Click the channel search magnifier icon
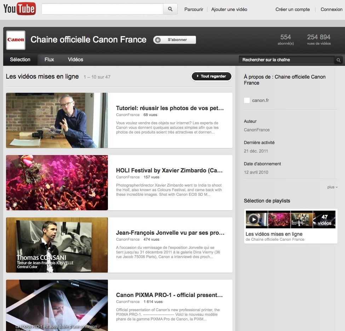Image resolution: width=345 pixels, height=331 pixels. tap(338, 60)
